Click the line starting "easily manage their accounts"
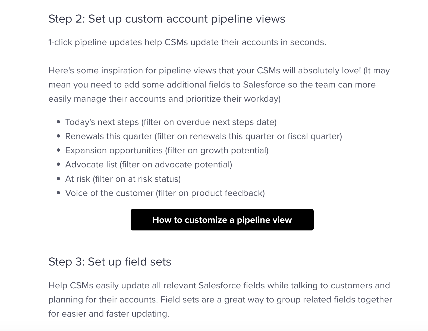Screen dimensions: 428x331 [x=165, y=99]
